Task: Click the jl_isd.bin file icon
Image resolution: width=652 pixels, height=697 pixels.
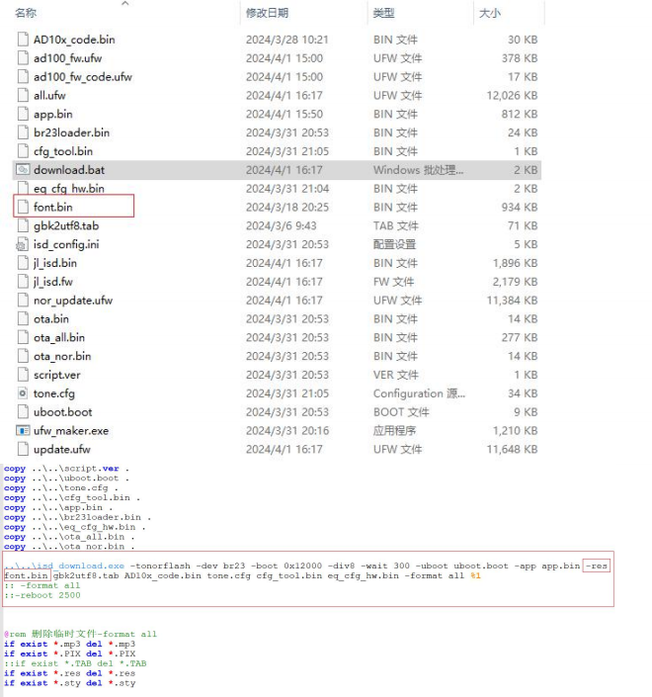Action: 23,263
